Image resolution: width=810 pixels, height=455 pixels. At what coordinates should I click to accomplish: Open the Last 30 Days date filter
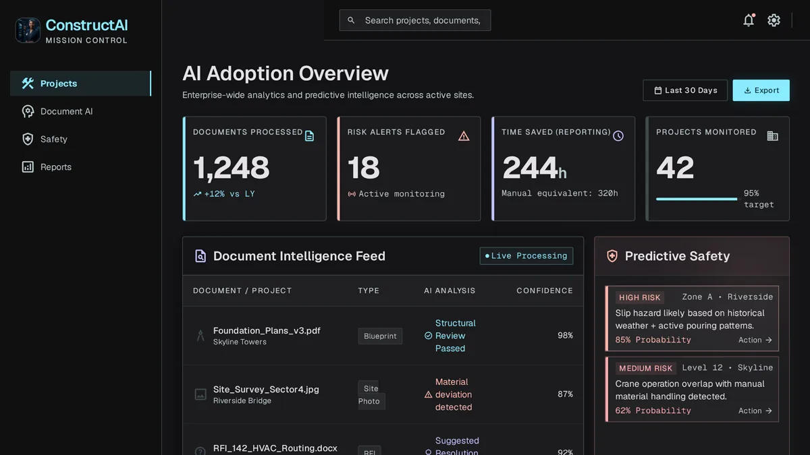point(685,90)
